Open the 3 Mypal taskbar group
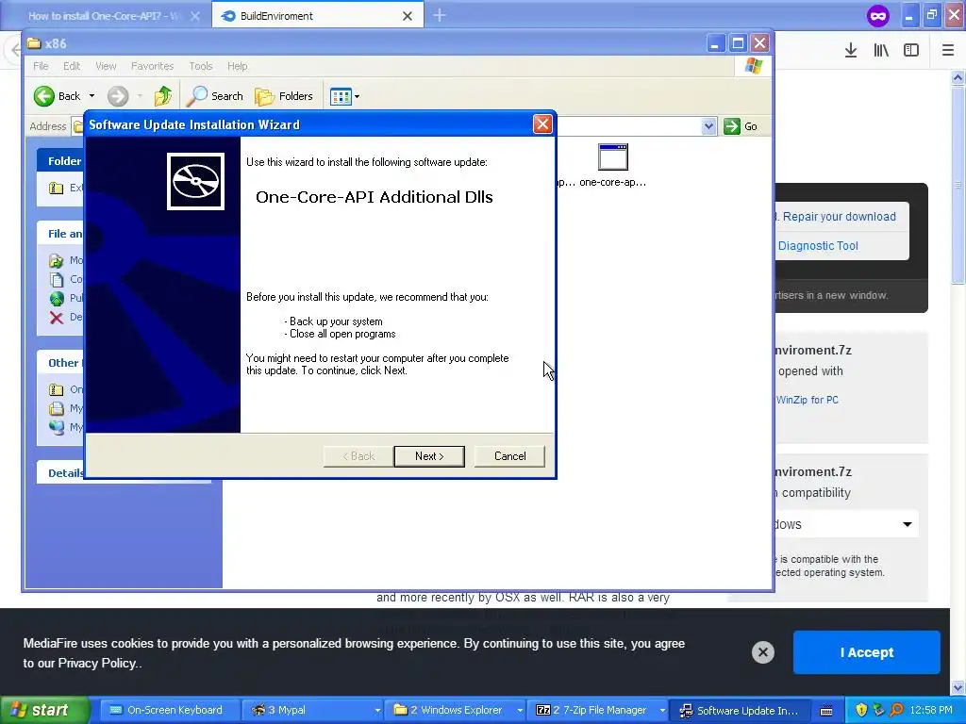 pyautogui.click(x=313, y=710)
